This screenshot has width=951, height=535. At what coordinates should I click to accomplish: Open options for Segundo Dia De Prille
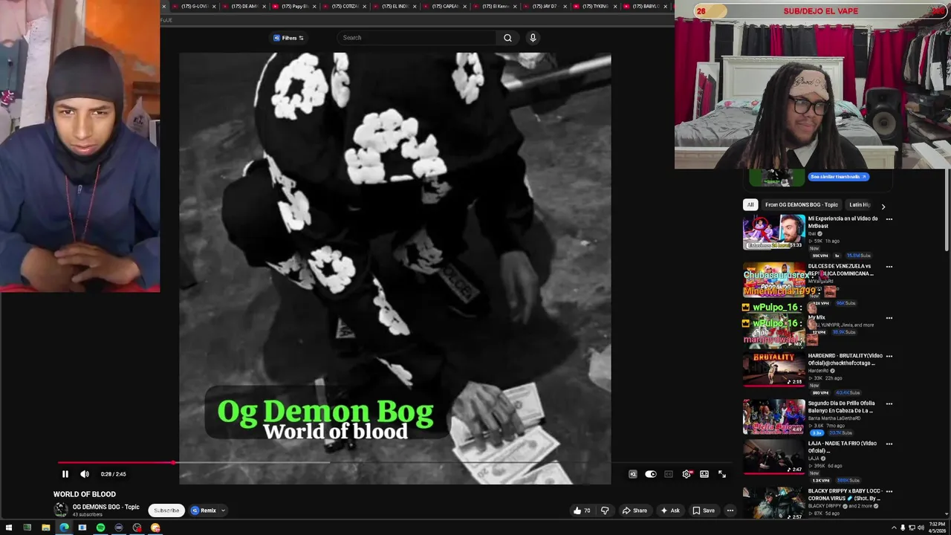coord(889,403)
